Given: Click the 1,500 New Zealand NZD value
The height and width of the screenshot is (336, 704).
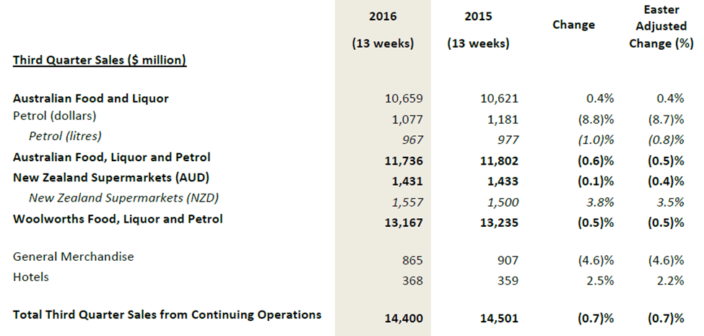Looking at the screenshot, I should tap(503, 202).
